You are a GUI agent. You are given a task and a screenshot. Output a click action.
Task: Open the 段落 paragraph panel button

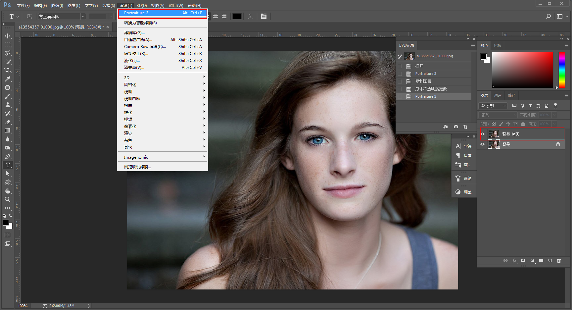click(464, 155)
